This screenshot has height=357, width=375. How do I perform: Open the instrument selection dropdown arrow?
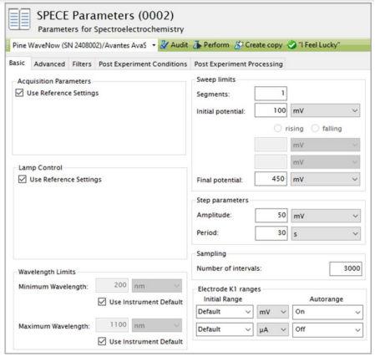point(154,45)
